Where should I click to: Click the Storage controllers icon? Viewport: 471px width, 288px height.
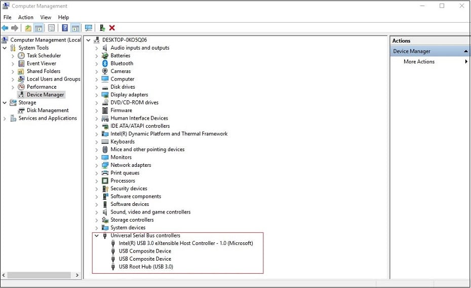pyautogui.click(x=105, y=220)
